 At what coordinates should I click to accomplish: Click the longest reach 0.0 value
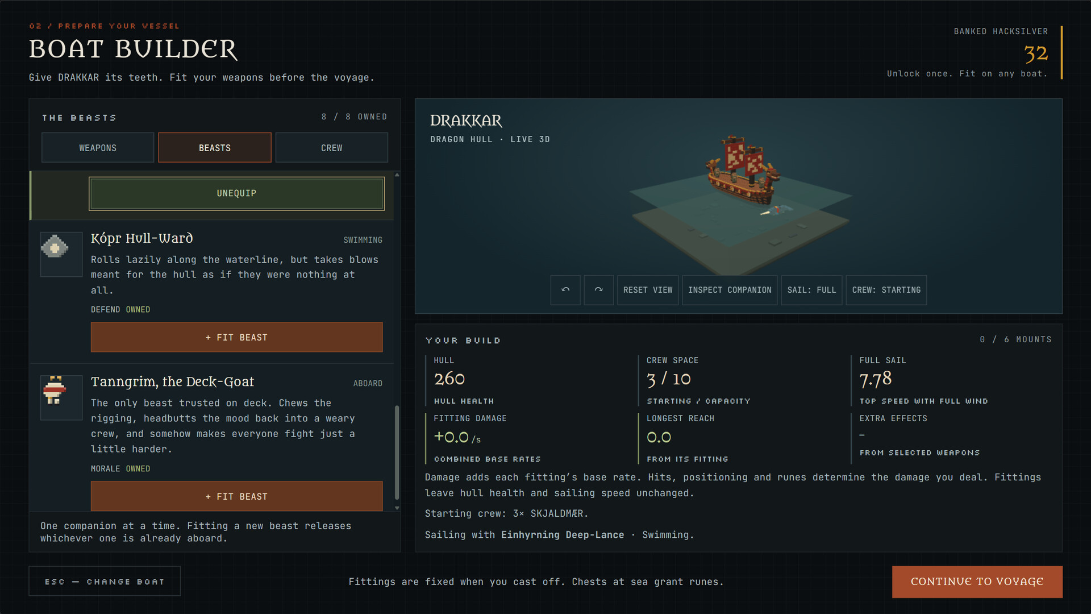659,437
